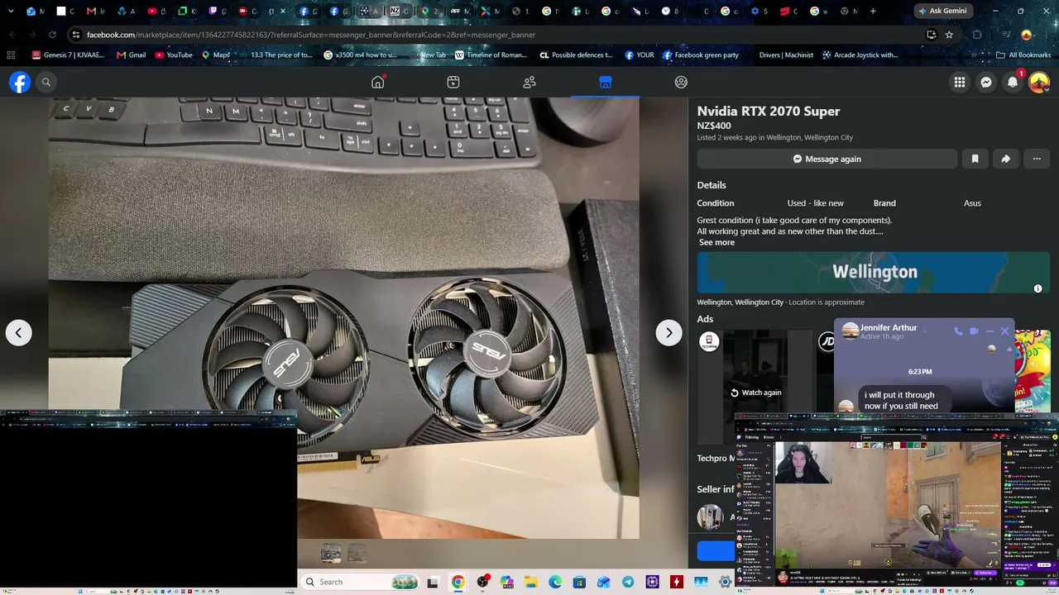The height and width of the screenshot is (595, 1059).
Task: Open the Messenger icon in the header
Action: [x=986, y=82]
